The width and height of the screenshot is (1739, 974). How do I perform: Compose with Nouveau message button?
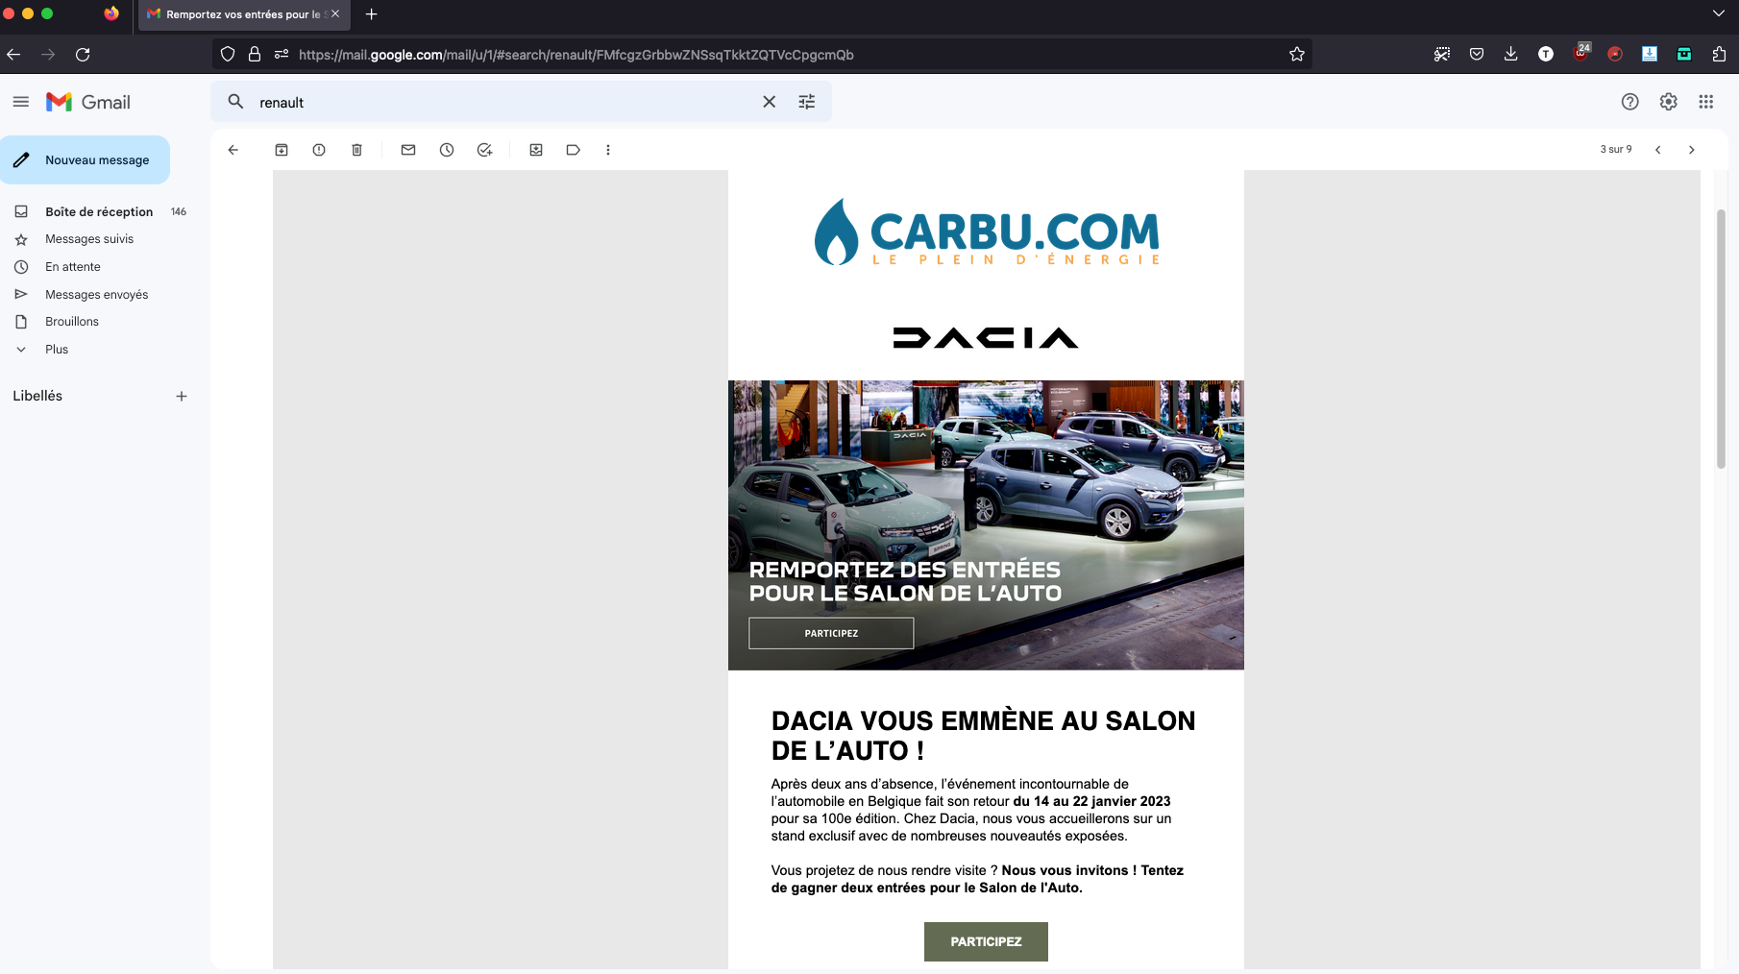click(86, 159)
